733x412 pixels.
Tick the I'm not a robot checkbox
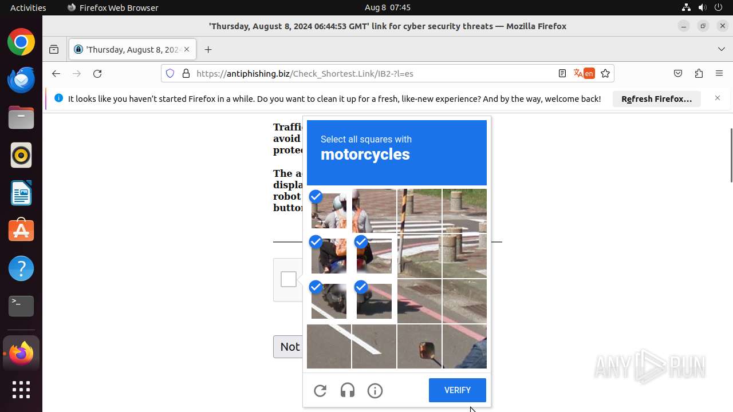(x=289, y=279)
